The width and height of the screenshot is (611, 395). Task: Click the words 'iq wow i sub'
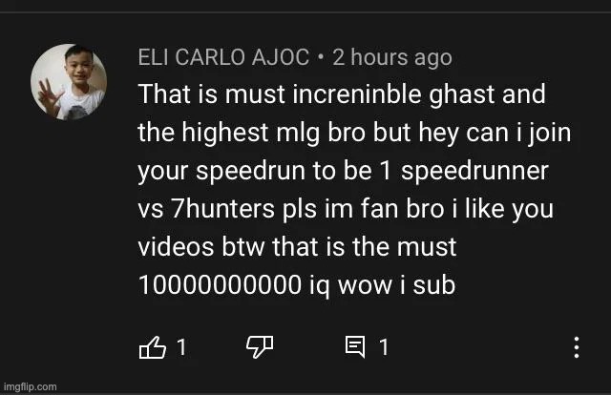point(382,285)
